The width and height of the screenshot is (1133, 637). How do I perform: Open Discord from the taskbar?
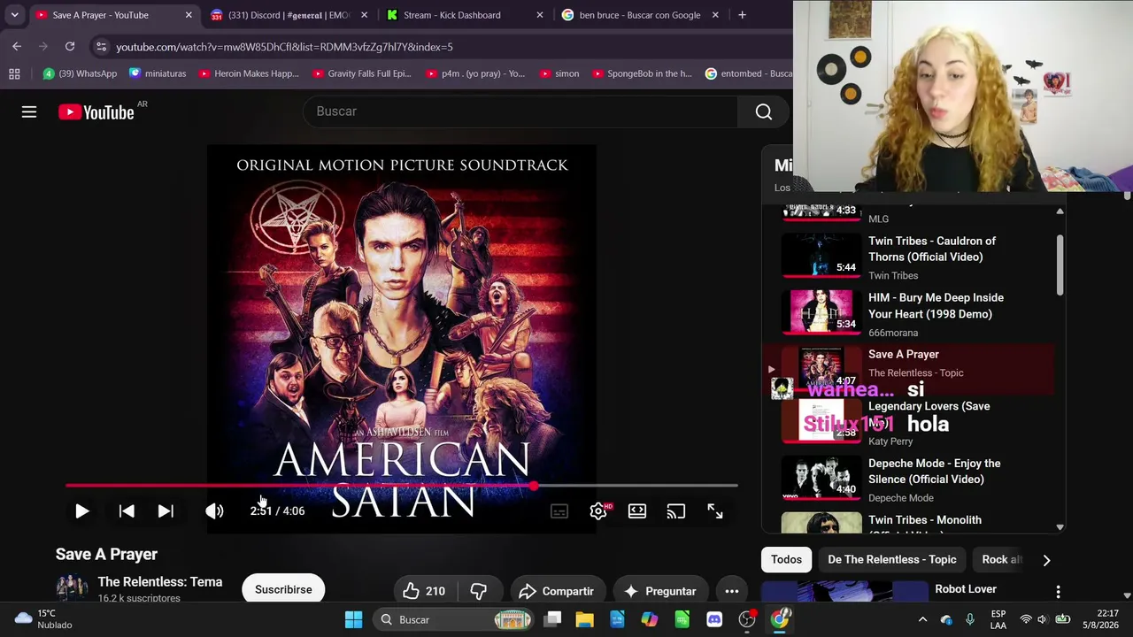[714, 619]
